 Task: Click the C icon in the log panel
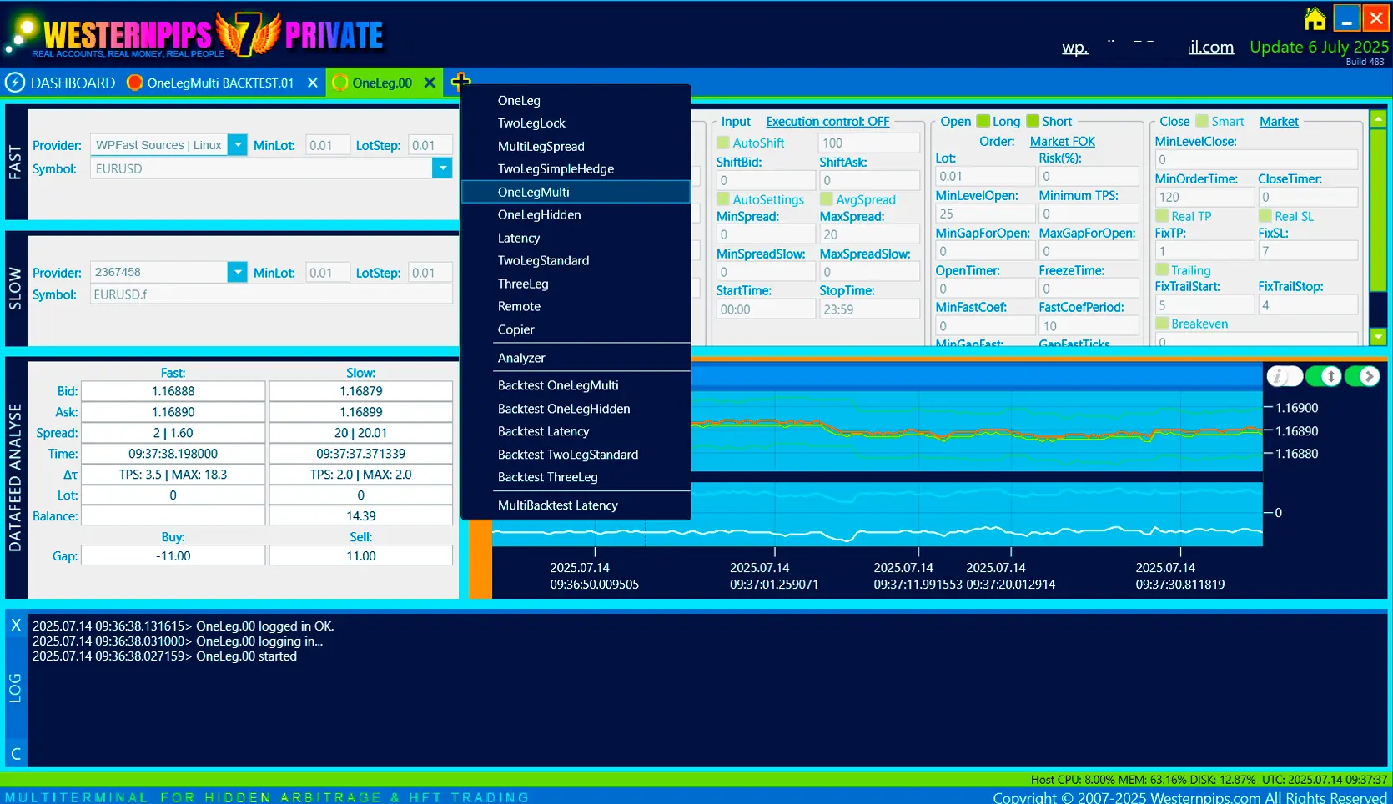16,754
